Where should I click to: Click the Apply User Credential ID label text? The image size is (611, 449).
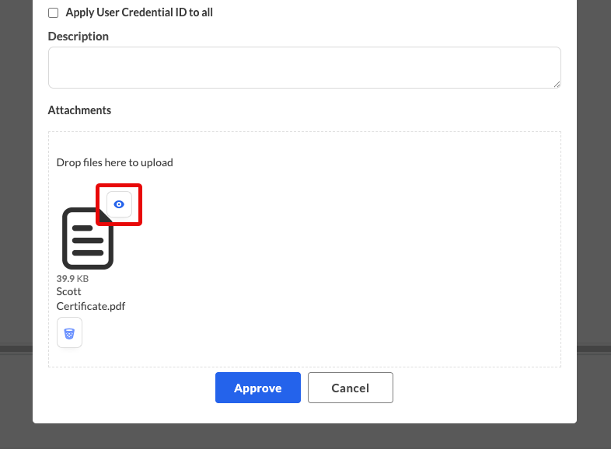coord(139,12)
